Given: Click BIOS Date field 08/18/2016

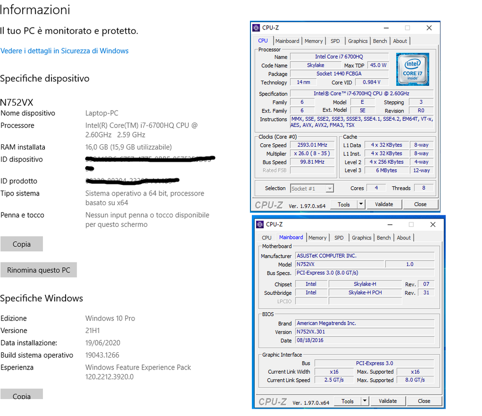Looking at the screenshot, I should point(365,340).
